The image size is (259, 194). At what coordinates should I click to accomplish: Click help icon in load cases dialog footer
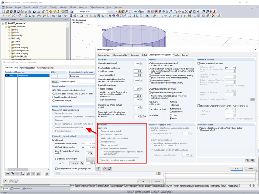(x=5, y=181)
